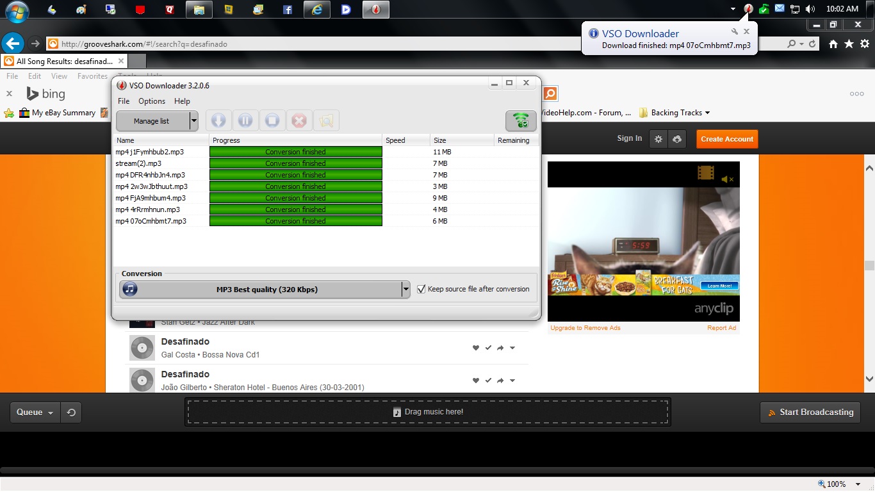Click the network connection tray icon
Screen dimensions: 875x492
tap(795, 9)
